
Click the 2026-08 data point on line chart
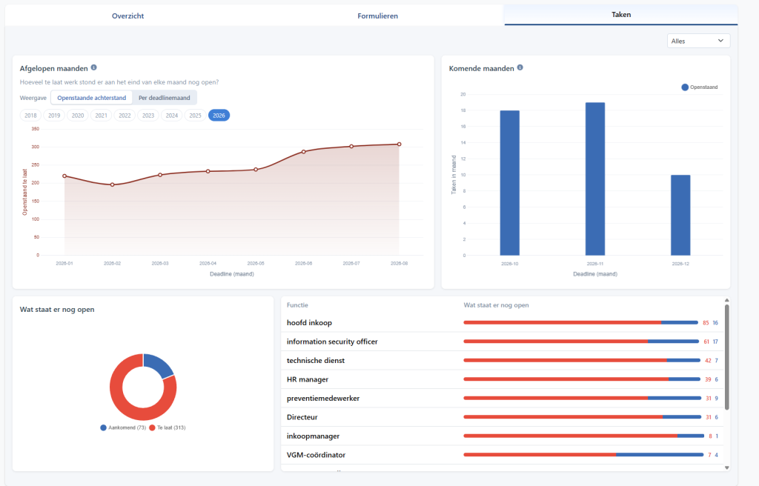(x=400, y=144)
